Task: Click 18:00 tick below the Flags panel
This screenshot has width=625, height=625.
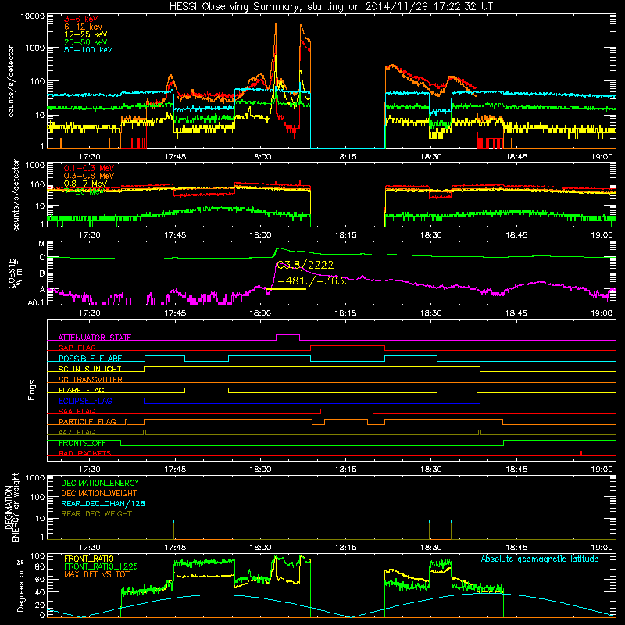Action: point(260,470)
